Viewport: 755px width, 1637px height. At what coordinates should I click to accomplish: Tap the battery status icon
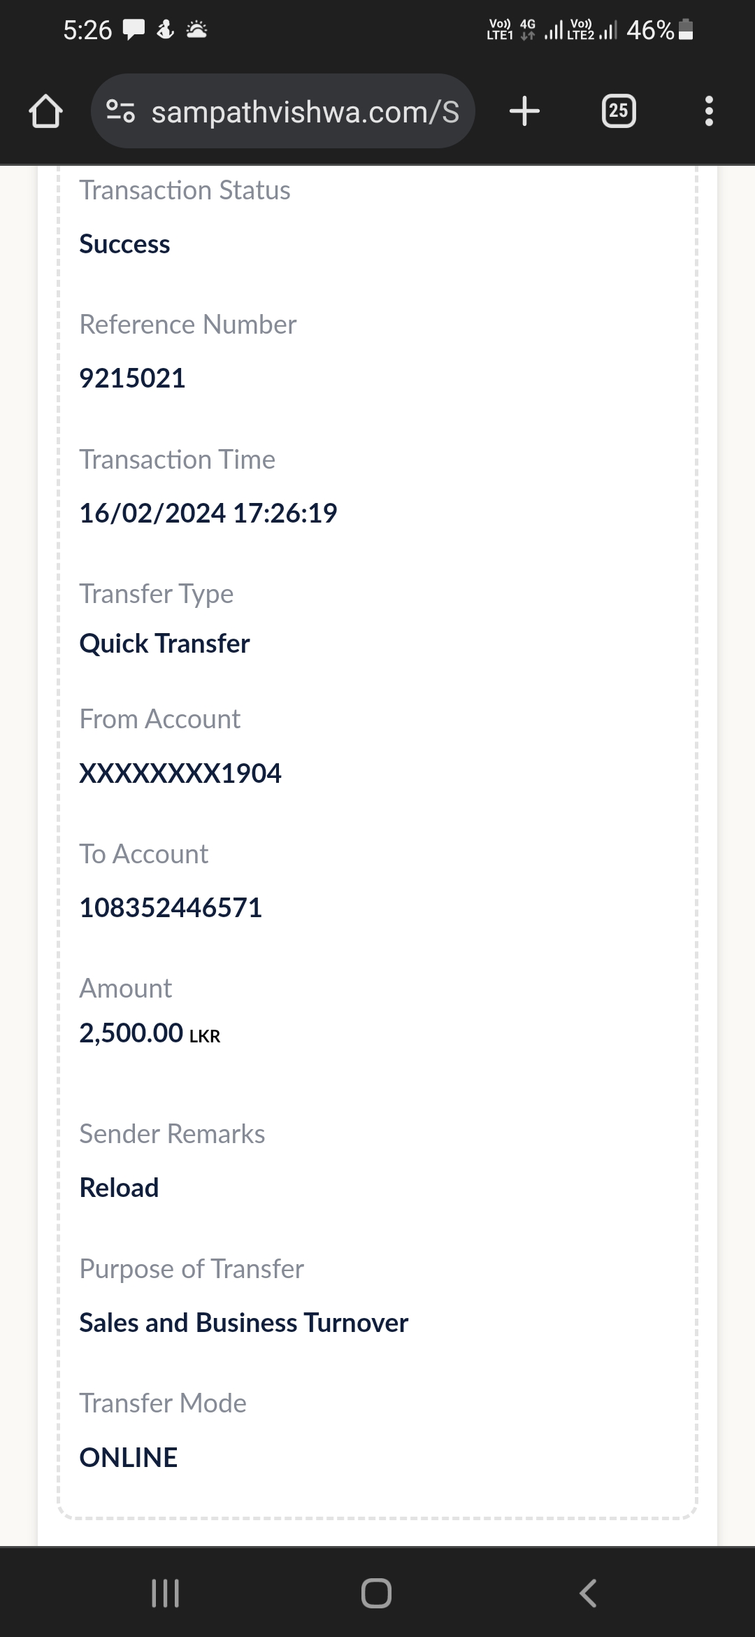(686, 30)
